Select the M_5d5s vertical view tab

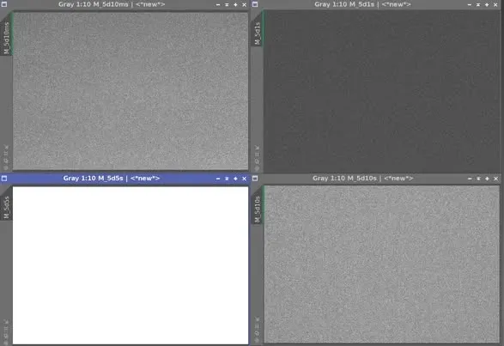point(6,208)
